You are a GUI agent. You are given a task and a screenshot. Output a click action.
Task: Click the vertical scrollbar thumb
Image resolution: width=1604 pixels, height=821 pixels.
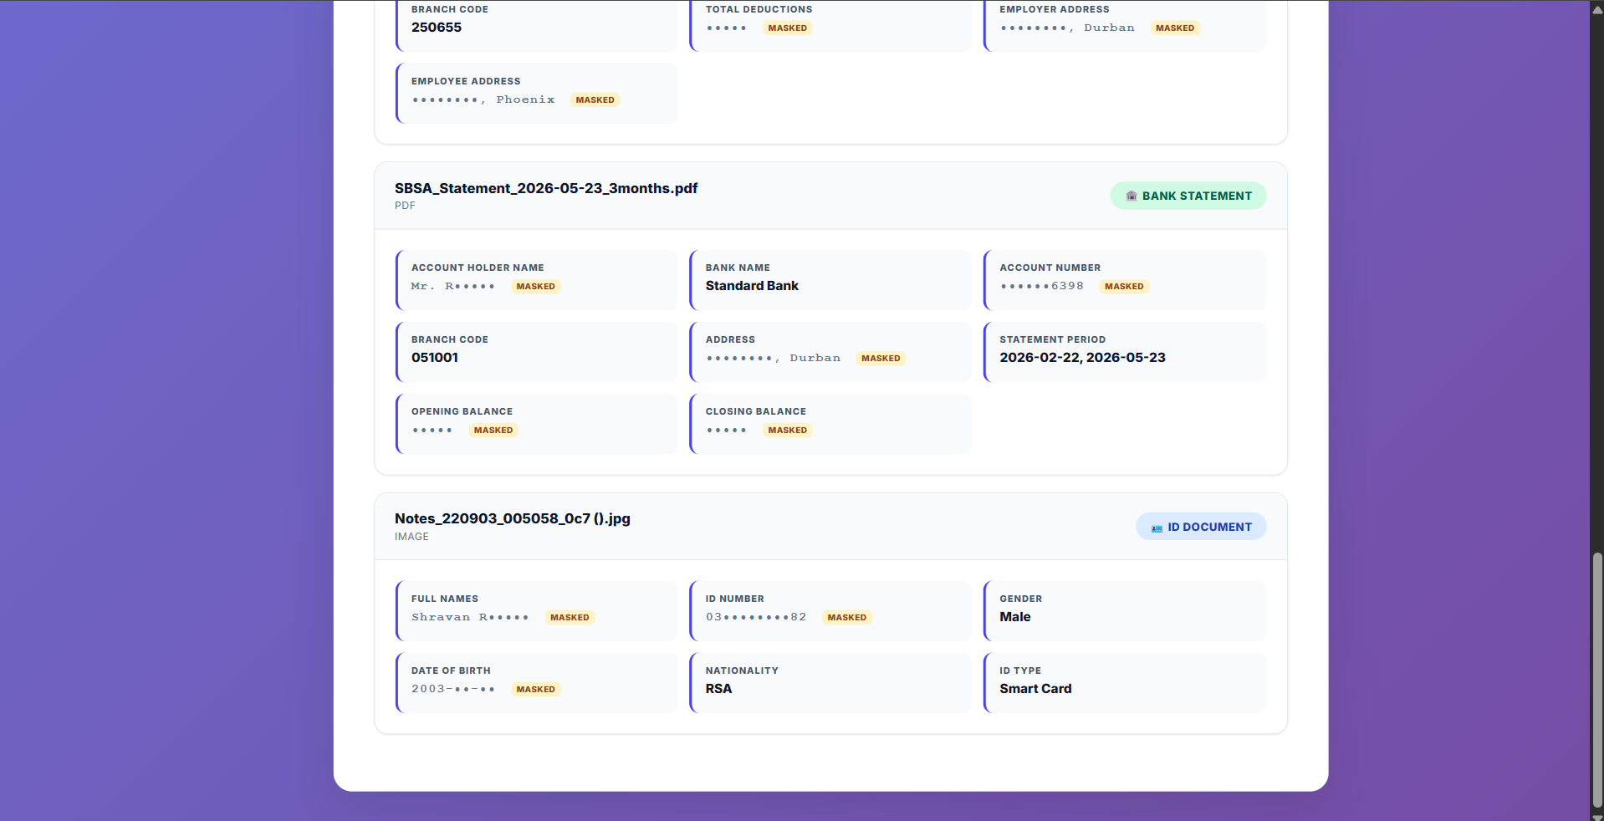tap(1597, 679)
